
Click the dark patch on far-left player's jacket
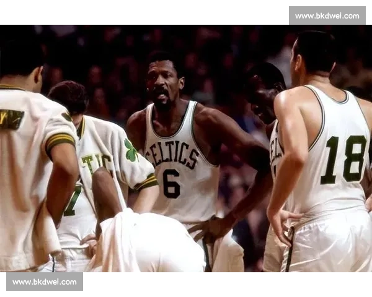11,119
